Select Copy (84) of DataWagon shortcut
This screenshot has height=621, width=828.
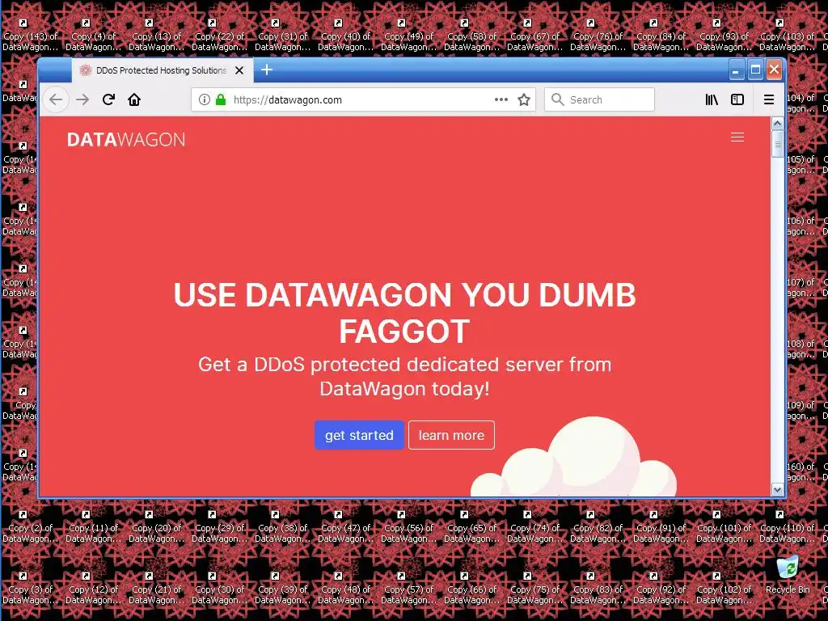(661, 36)
